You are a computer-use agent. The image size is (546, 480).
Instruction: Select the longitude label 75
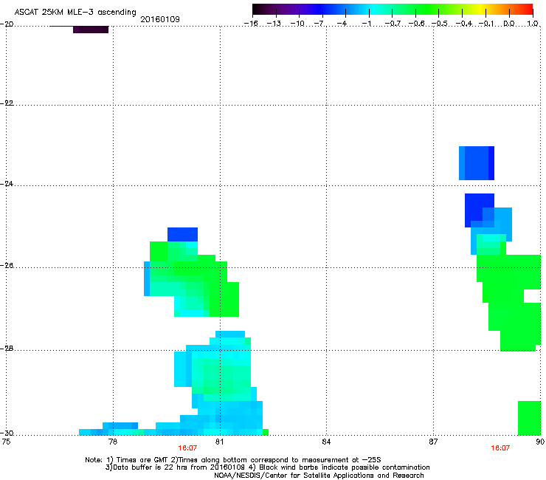[6, 442]
